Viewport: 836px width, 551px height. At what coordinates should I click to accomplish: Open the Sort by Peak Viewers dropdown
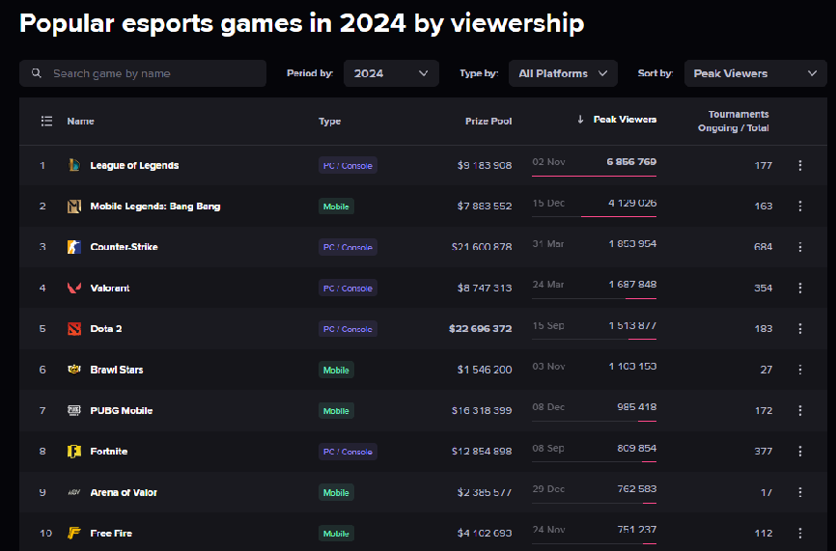tap(756, 73)
